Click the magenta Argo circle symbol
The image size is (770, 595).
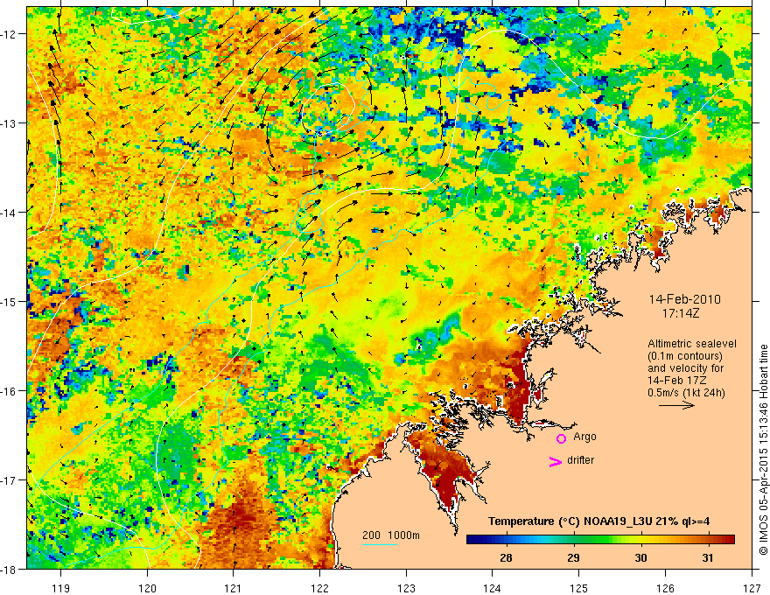(x=561, y=438)
